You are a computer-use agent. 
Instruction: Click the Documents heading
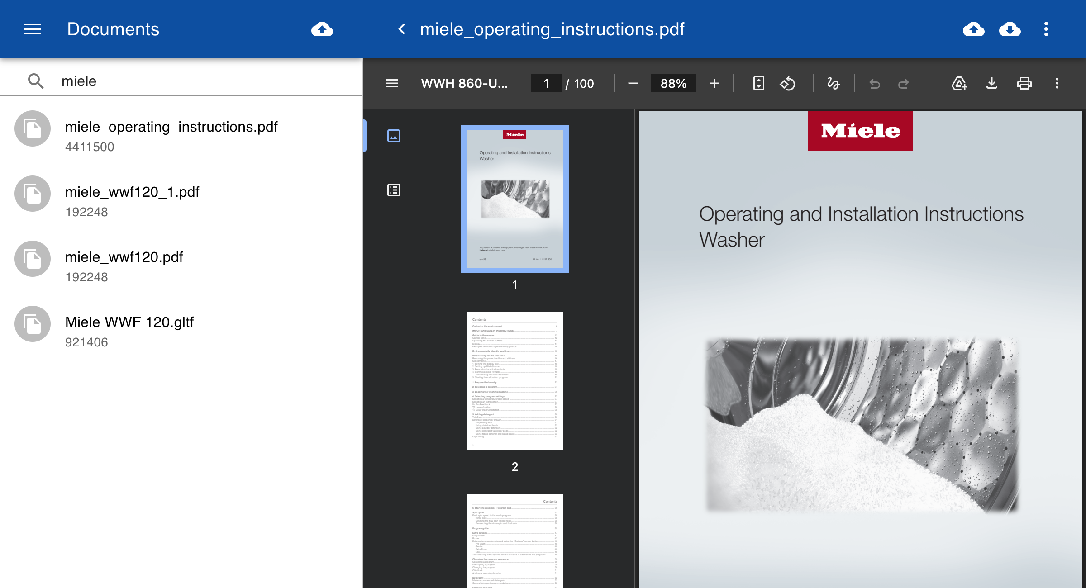113,29
